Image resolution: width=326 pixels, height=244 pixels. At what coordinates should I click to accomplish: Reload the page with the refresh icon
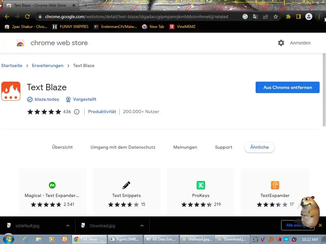(x=27, y=17)
